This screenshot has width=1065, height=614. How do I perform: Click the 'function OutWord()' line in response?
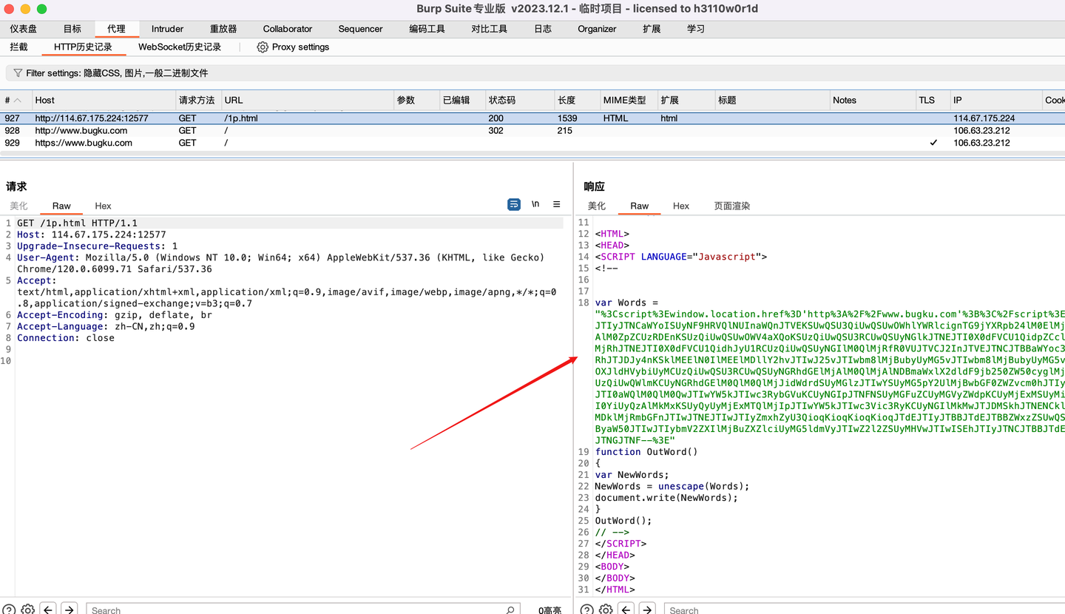click(646, 451)
